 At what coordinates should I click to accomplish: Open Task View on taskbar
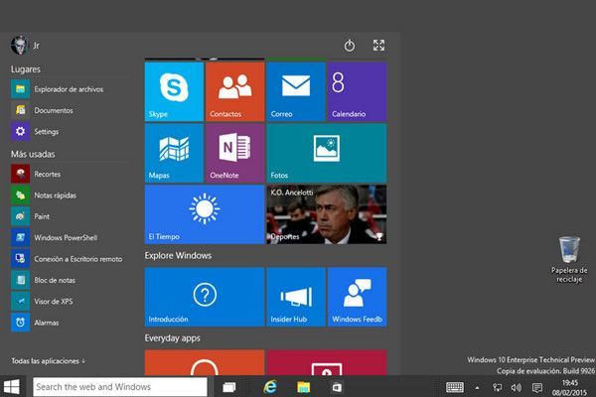pos(229,387)
